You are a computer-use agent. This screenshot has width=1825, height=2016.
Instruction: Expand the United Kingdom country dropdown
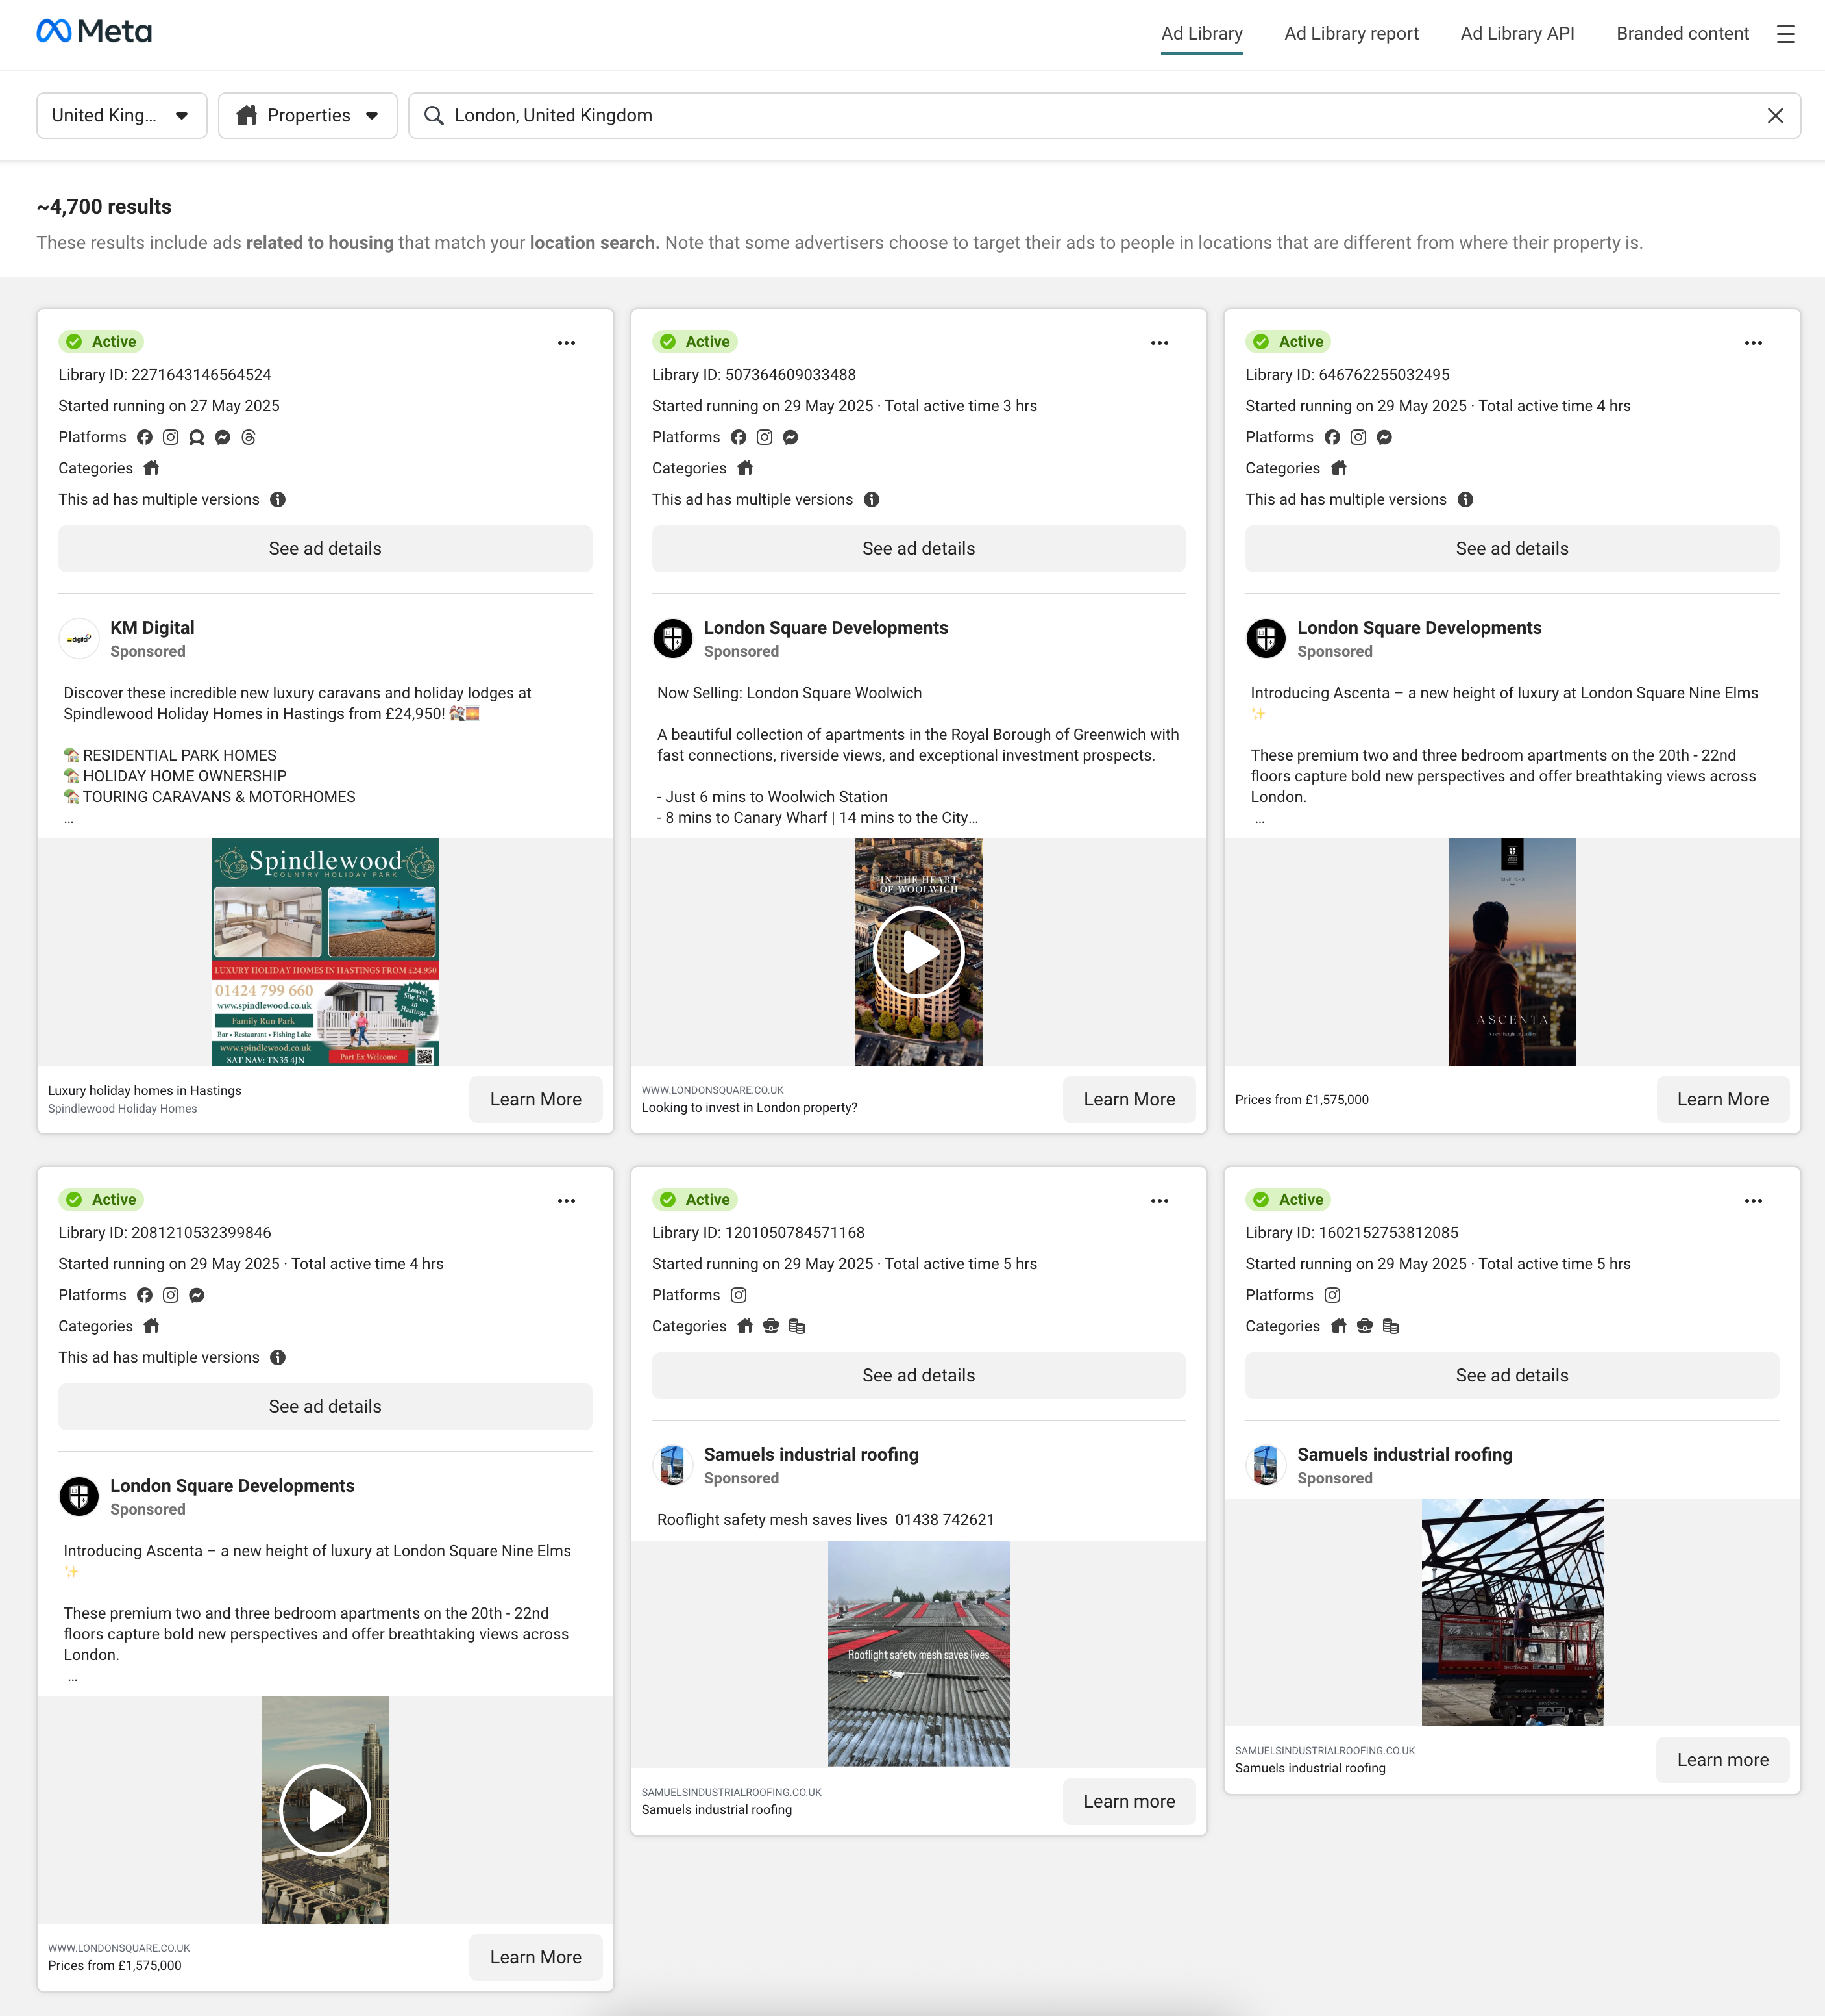tap(121, 116)
